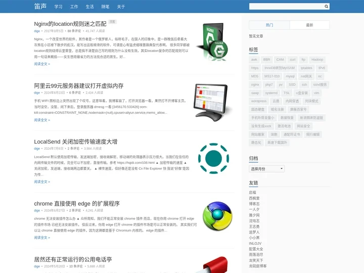364x273 pixels.
Task: Select the CAM tag
Action: [x=280, y=60]
